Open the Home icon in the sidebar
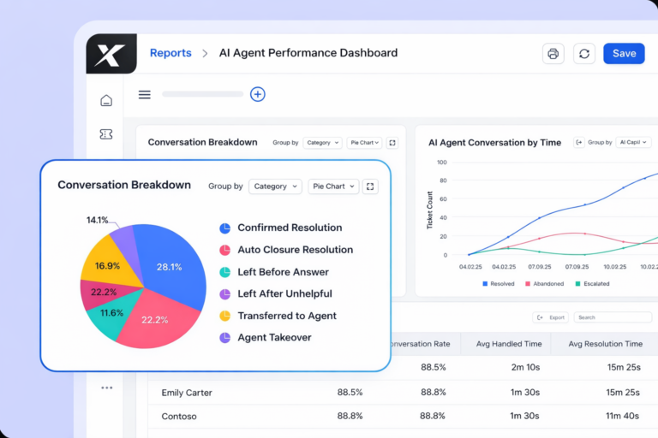 (106, 101)
